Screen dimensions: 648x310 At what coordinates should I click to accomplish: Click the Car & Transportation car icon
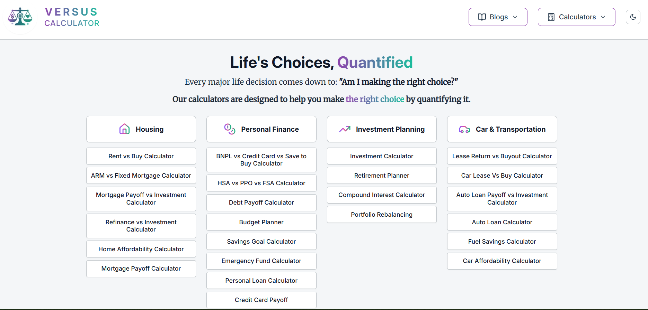click(x=464, y=130)
